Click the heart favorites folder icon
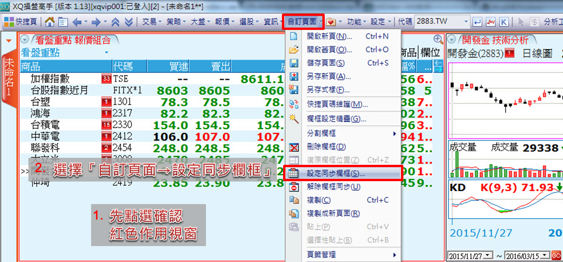This screenshot has width=563, height=262. [331, 22]
